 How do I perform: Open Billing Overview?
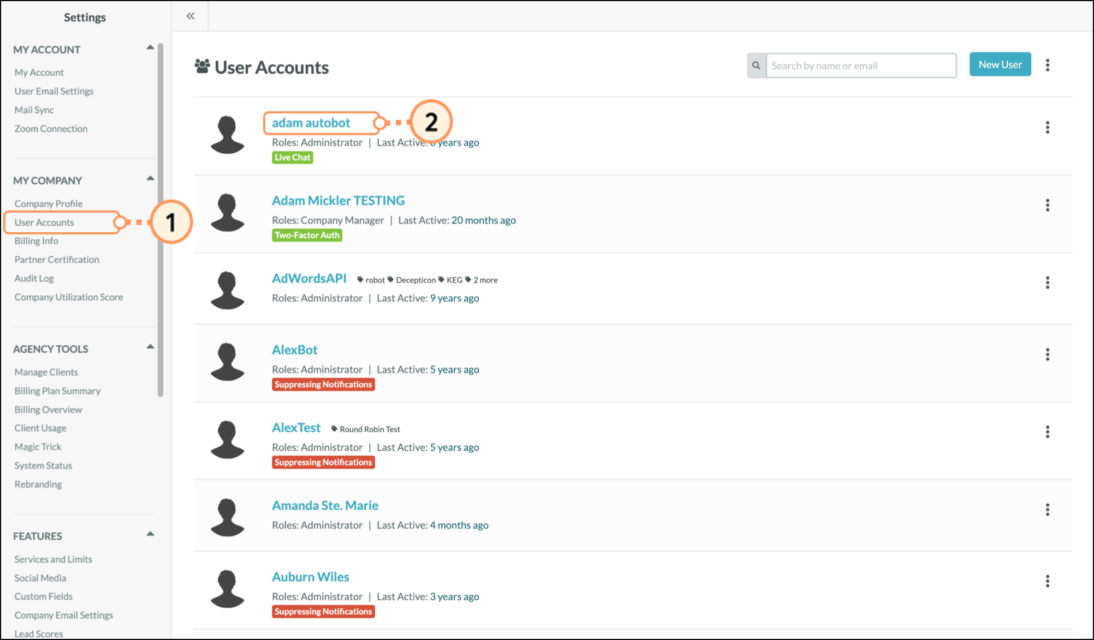pos(48,409)
